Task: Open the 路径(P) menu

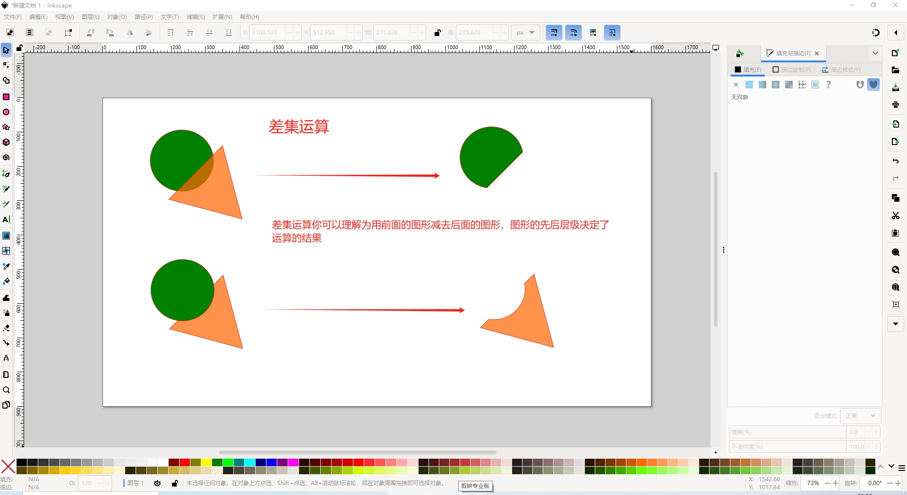Action: click(144, 17)
